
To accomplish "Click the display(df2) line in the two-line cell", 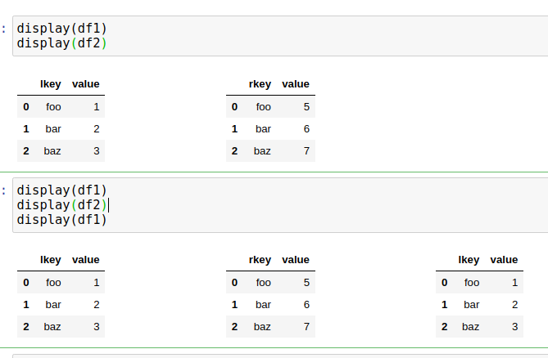I will pyautogui.click(x=62, y=43).
